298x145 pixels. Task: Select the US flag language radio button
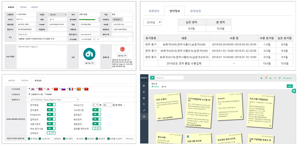click(37, 89)
